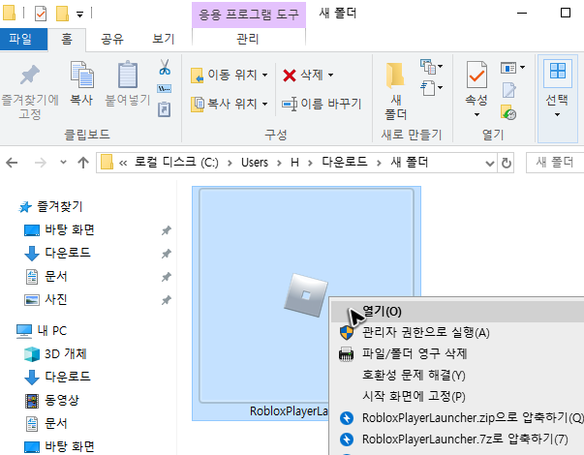This screenshot has height=455, width=584.
Task: Go back with the back arrow
Action: [12, 163]
